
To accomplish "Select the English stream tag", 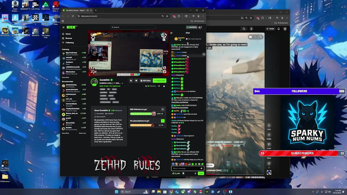I will (x=102, y=89).
